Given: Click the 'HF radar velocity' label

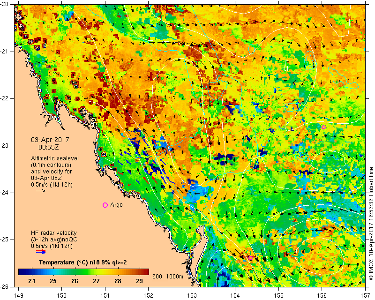Looking at the screenshot, I should pyautogui.click(x=54, y=233).
